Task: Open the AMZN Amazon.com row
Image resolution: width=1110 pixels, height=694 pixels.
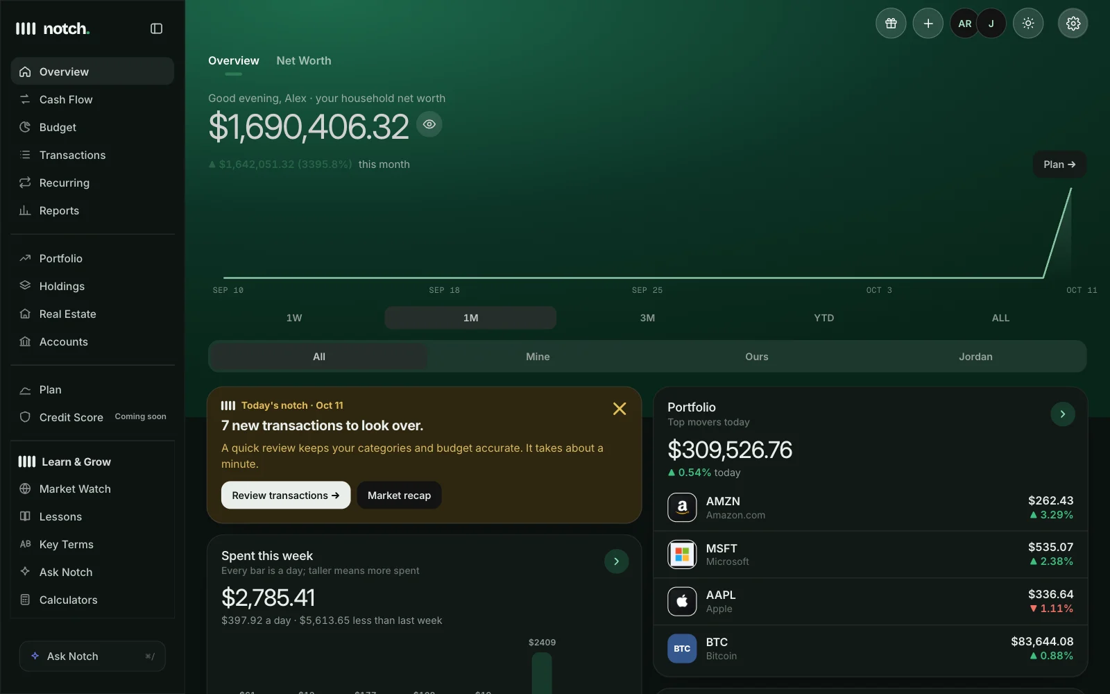Action: pyautogui.click(x=870, y=507)
